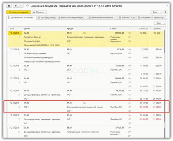Screen dimensions: 173x141
Task: Select the 15 750,00 amount cell
Action: [117, 66]
